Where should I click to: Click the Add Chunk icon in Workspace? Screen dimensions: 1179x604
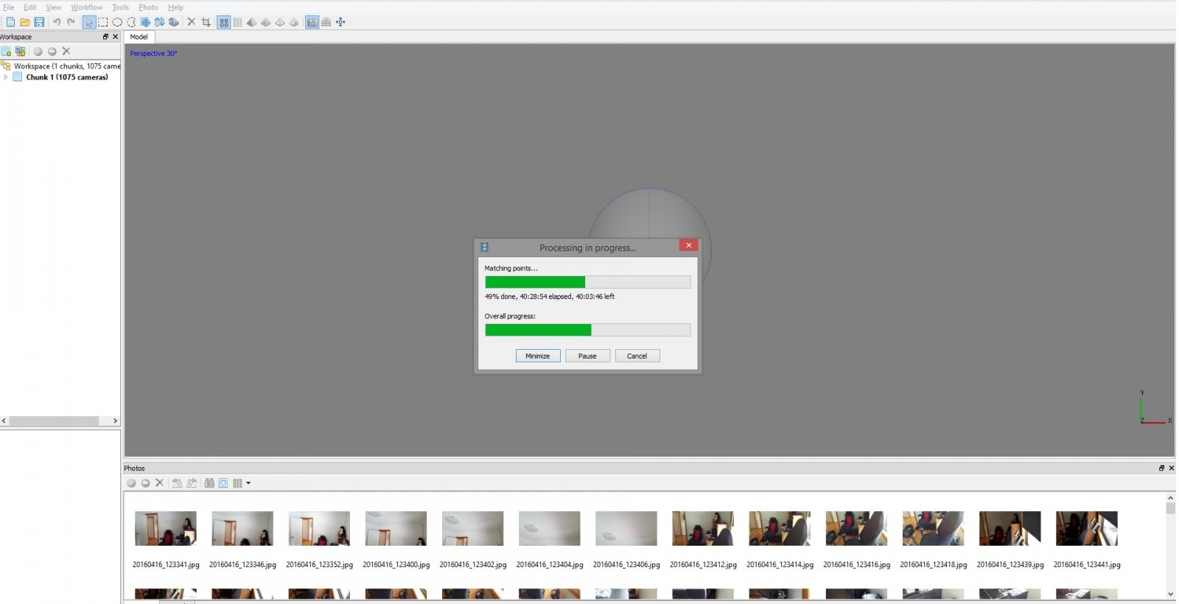(x=6, y=52)
